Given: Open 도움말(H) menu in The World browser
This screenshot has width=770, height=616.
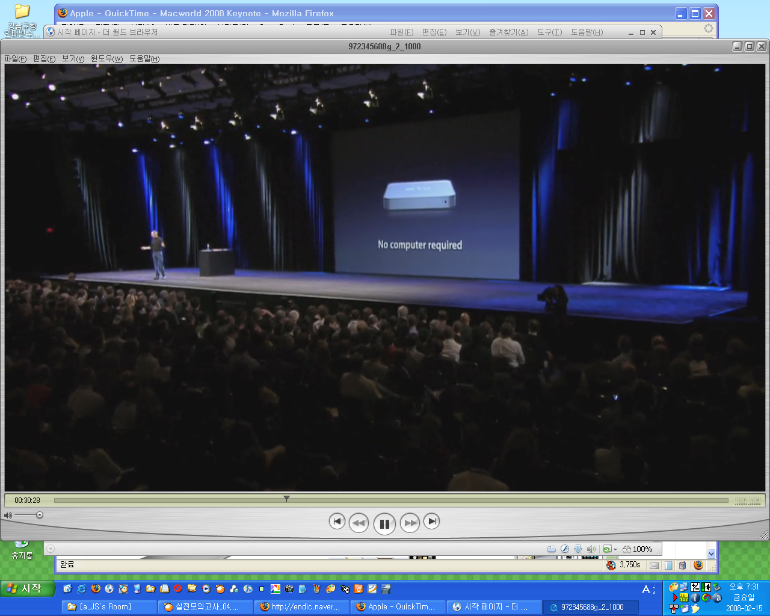Looking at the screenshot, I should pyautogui.click(x=587, y=32).
